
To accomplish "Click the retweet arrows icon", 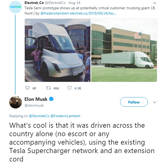I will [48, 88].
